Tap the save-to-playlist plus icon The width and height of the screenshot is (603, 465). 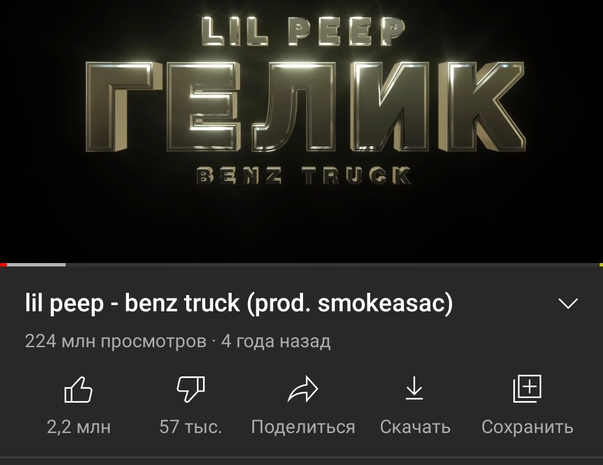(527, 389)
